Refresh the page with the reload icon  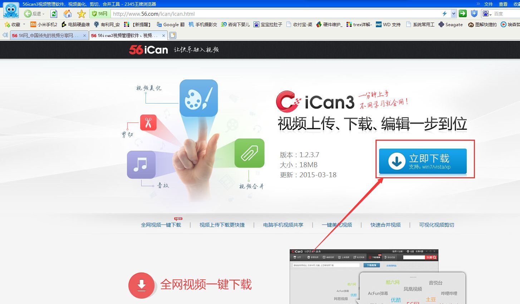point(54,14)
